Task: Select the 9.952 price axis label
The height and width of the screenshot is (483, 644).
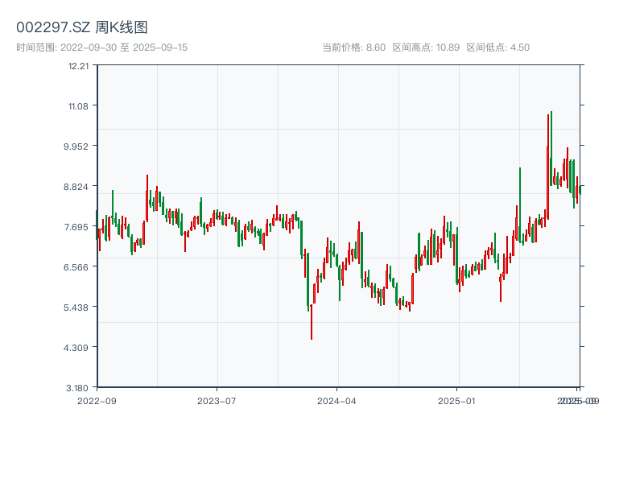Action: click(x=78, y=146)
